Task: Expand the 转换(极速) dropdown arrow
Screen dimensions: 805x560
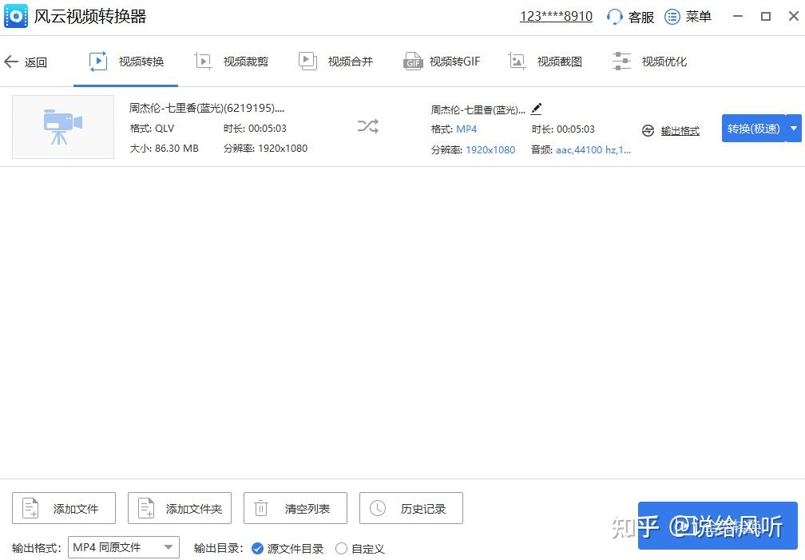Action: [x=794, y=128]
